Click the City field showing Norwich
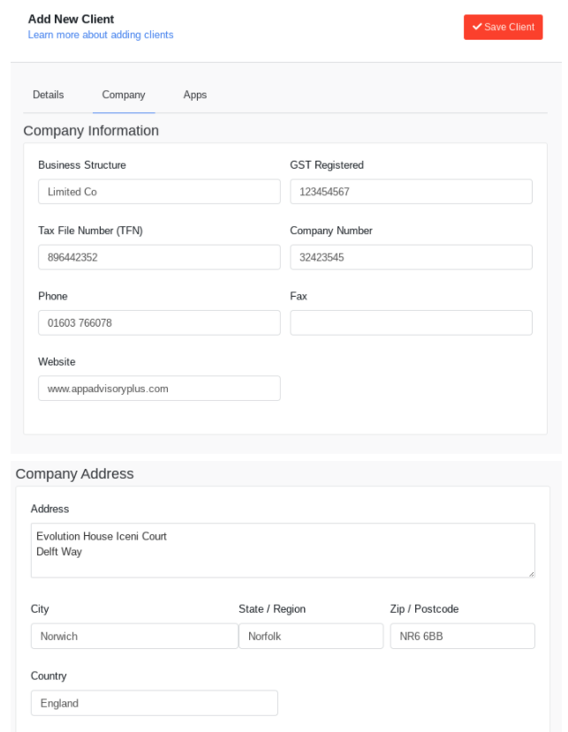This screenshot has width=568, height=732. click(134, 636)
